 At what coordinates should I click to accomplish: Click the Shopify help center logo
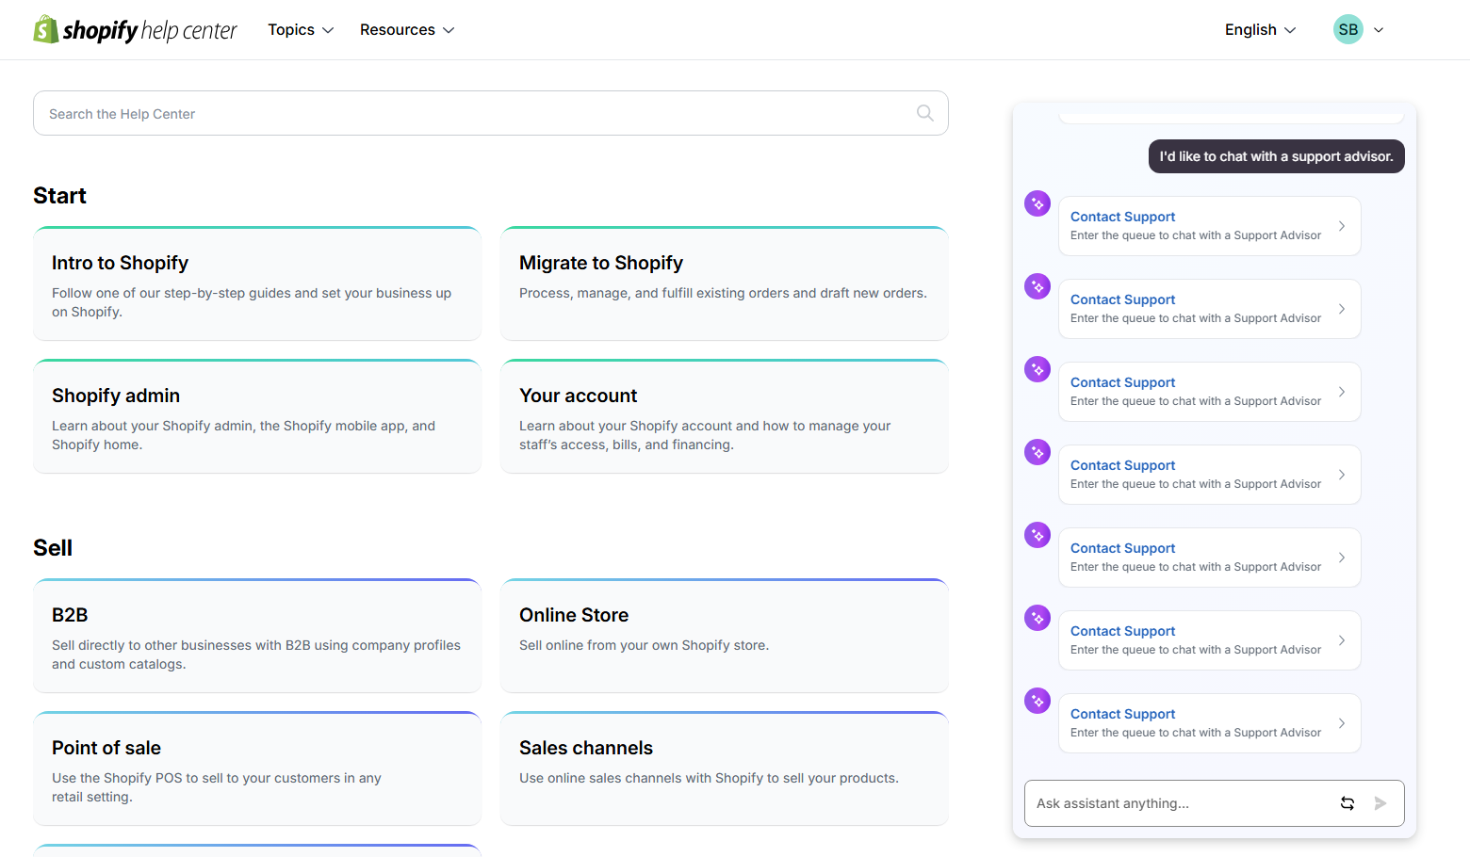(x=135, y=30)
